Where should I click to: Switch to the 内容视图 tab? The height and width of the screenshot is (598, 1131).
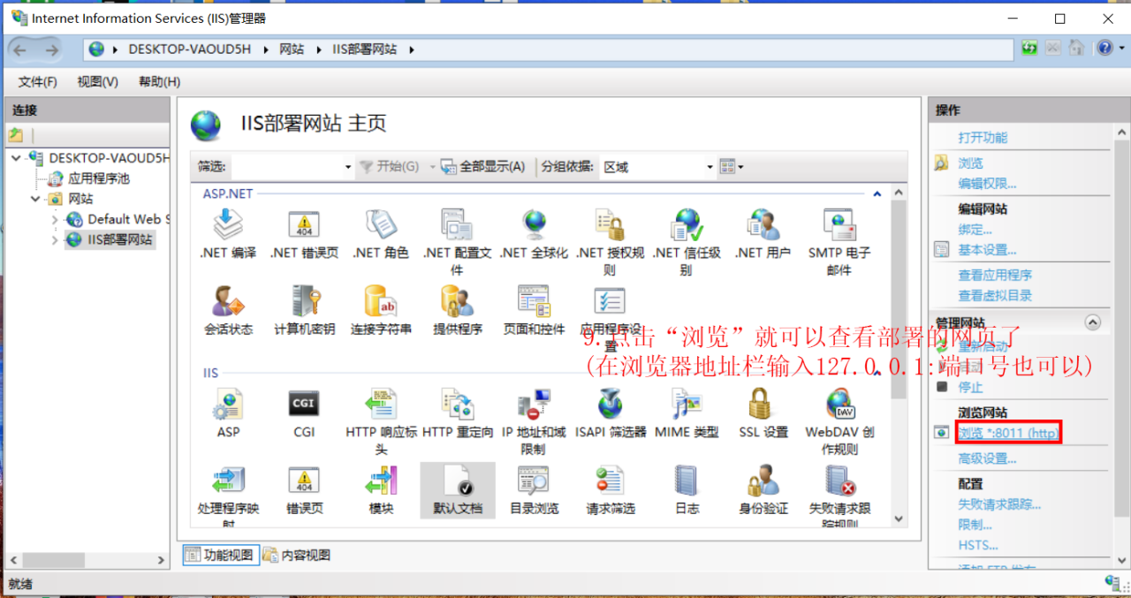[x=296, y=555]
